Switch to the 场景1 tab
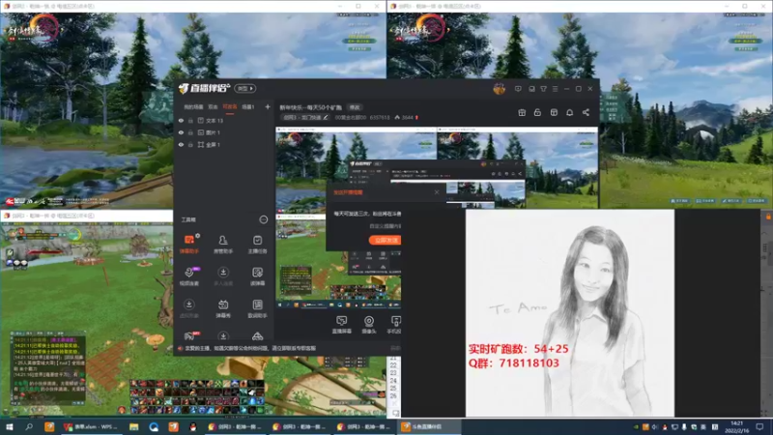Viewport: 773px width, 435px height. tap(248, 106)
